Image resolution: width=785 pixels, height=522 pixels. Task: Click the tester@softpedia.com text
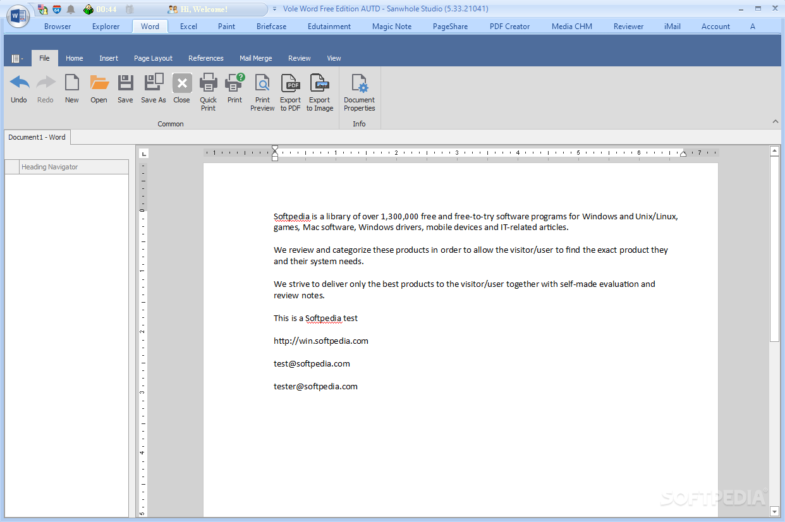point(315,386)
